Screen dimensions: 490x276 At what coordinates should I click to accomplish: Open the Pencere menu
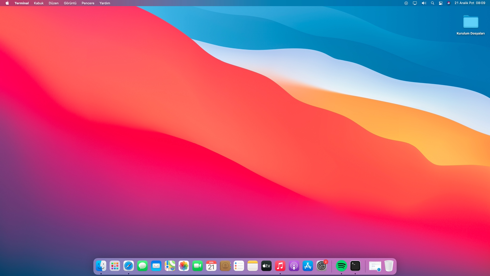88,3
